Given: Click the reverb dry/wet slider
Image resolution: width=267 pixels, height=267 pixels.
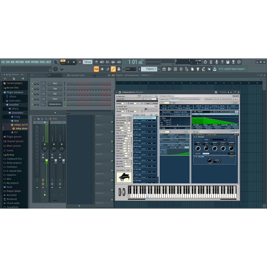Looking at the screenshot, I should pos(214,153).
